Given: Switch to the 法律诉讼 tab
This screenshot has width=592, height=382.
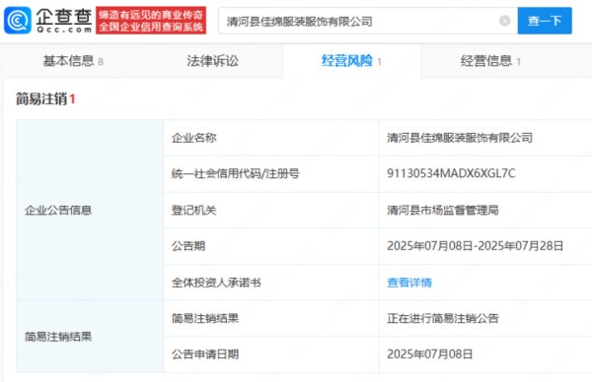Looking at the screenshot, I should (212, 61).
